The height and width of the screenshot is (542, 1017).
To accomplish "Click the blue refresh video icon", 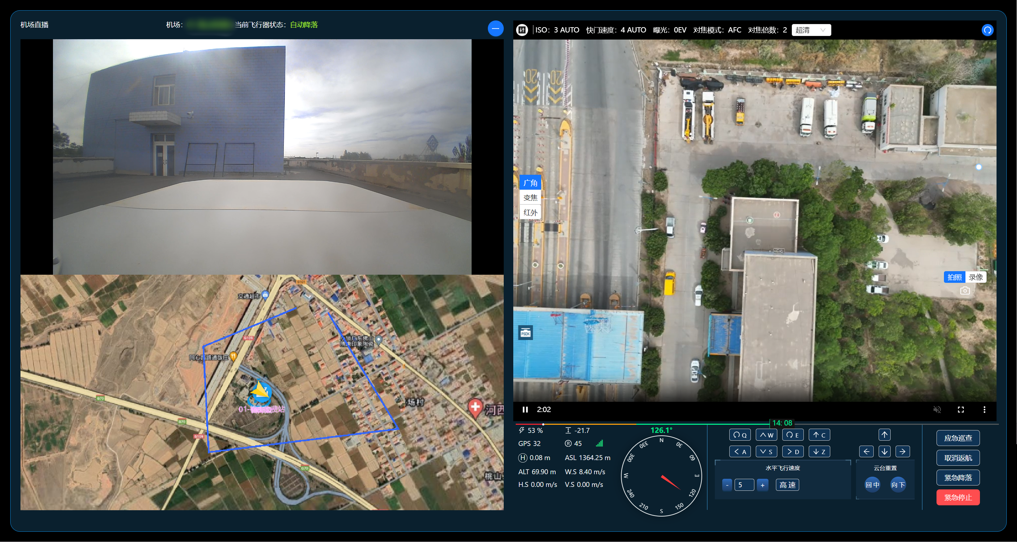I will click(987, 30).
